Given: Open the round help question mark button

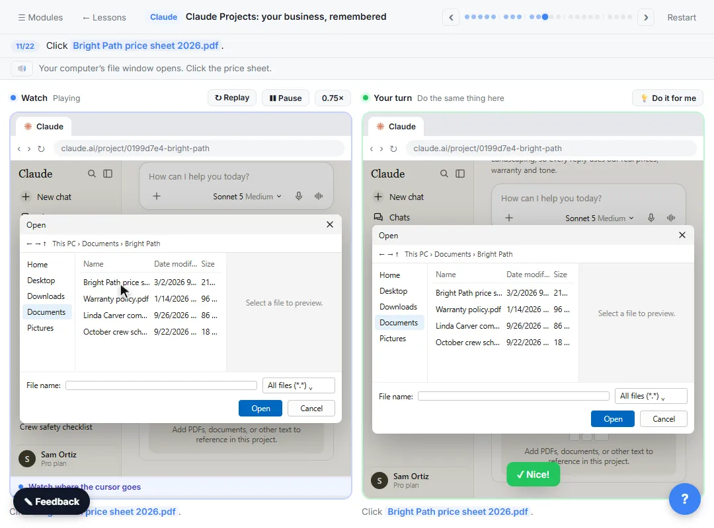Looking at the screenshot, I should point(684,499).
